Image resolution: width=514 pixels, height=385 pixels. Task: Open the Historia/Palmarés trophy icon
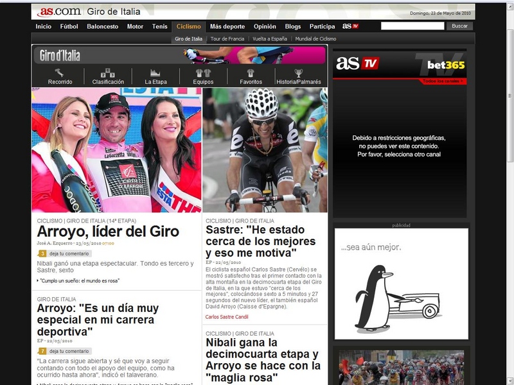coord(298,73)
